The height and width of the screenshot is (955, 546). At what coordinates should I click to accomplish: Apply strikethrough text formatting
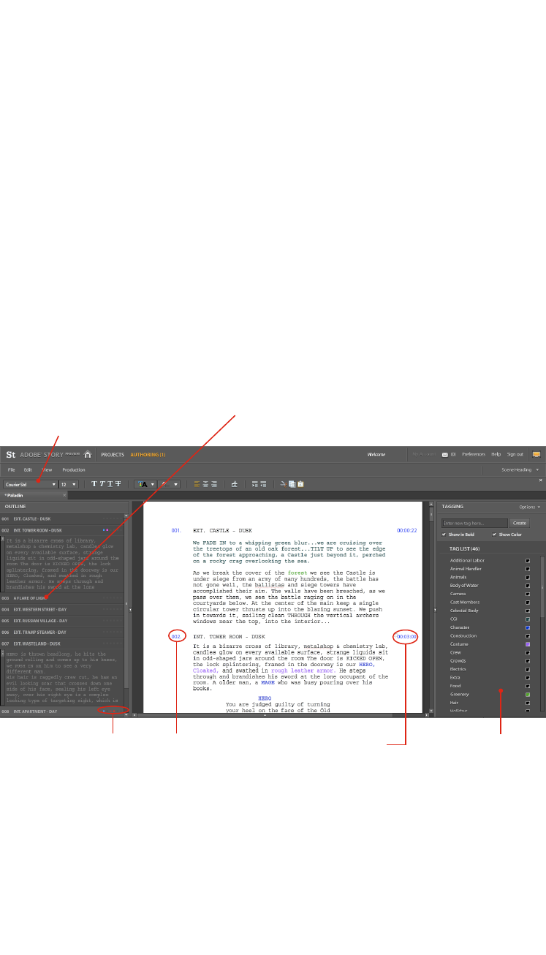click(x=118, y=484)
